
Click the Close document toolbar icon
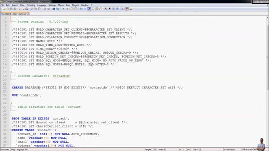(x=19, y=9)
